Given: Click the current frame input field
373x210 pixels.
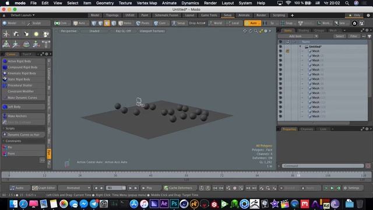Looking at the screenshot, I should click(x=115, y=188).
